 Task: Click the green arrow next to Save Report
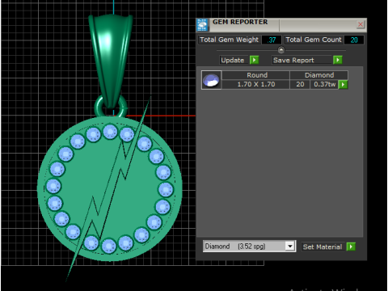pyautogui.click(x=338, y=60)
